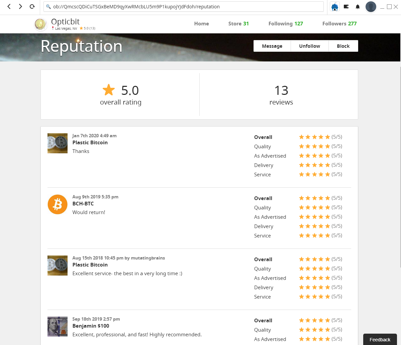Open the Feedback button
401x345 pixels.
[x=380, y=339]
